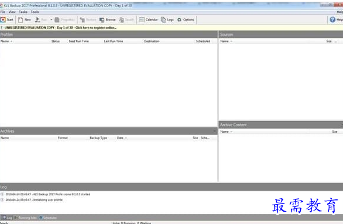Image resolution: width=343 pixels, height=224 pixels.
Task: Sort Profiles by Destination column
Action: pyautogui.click(x=152, y=41)
